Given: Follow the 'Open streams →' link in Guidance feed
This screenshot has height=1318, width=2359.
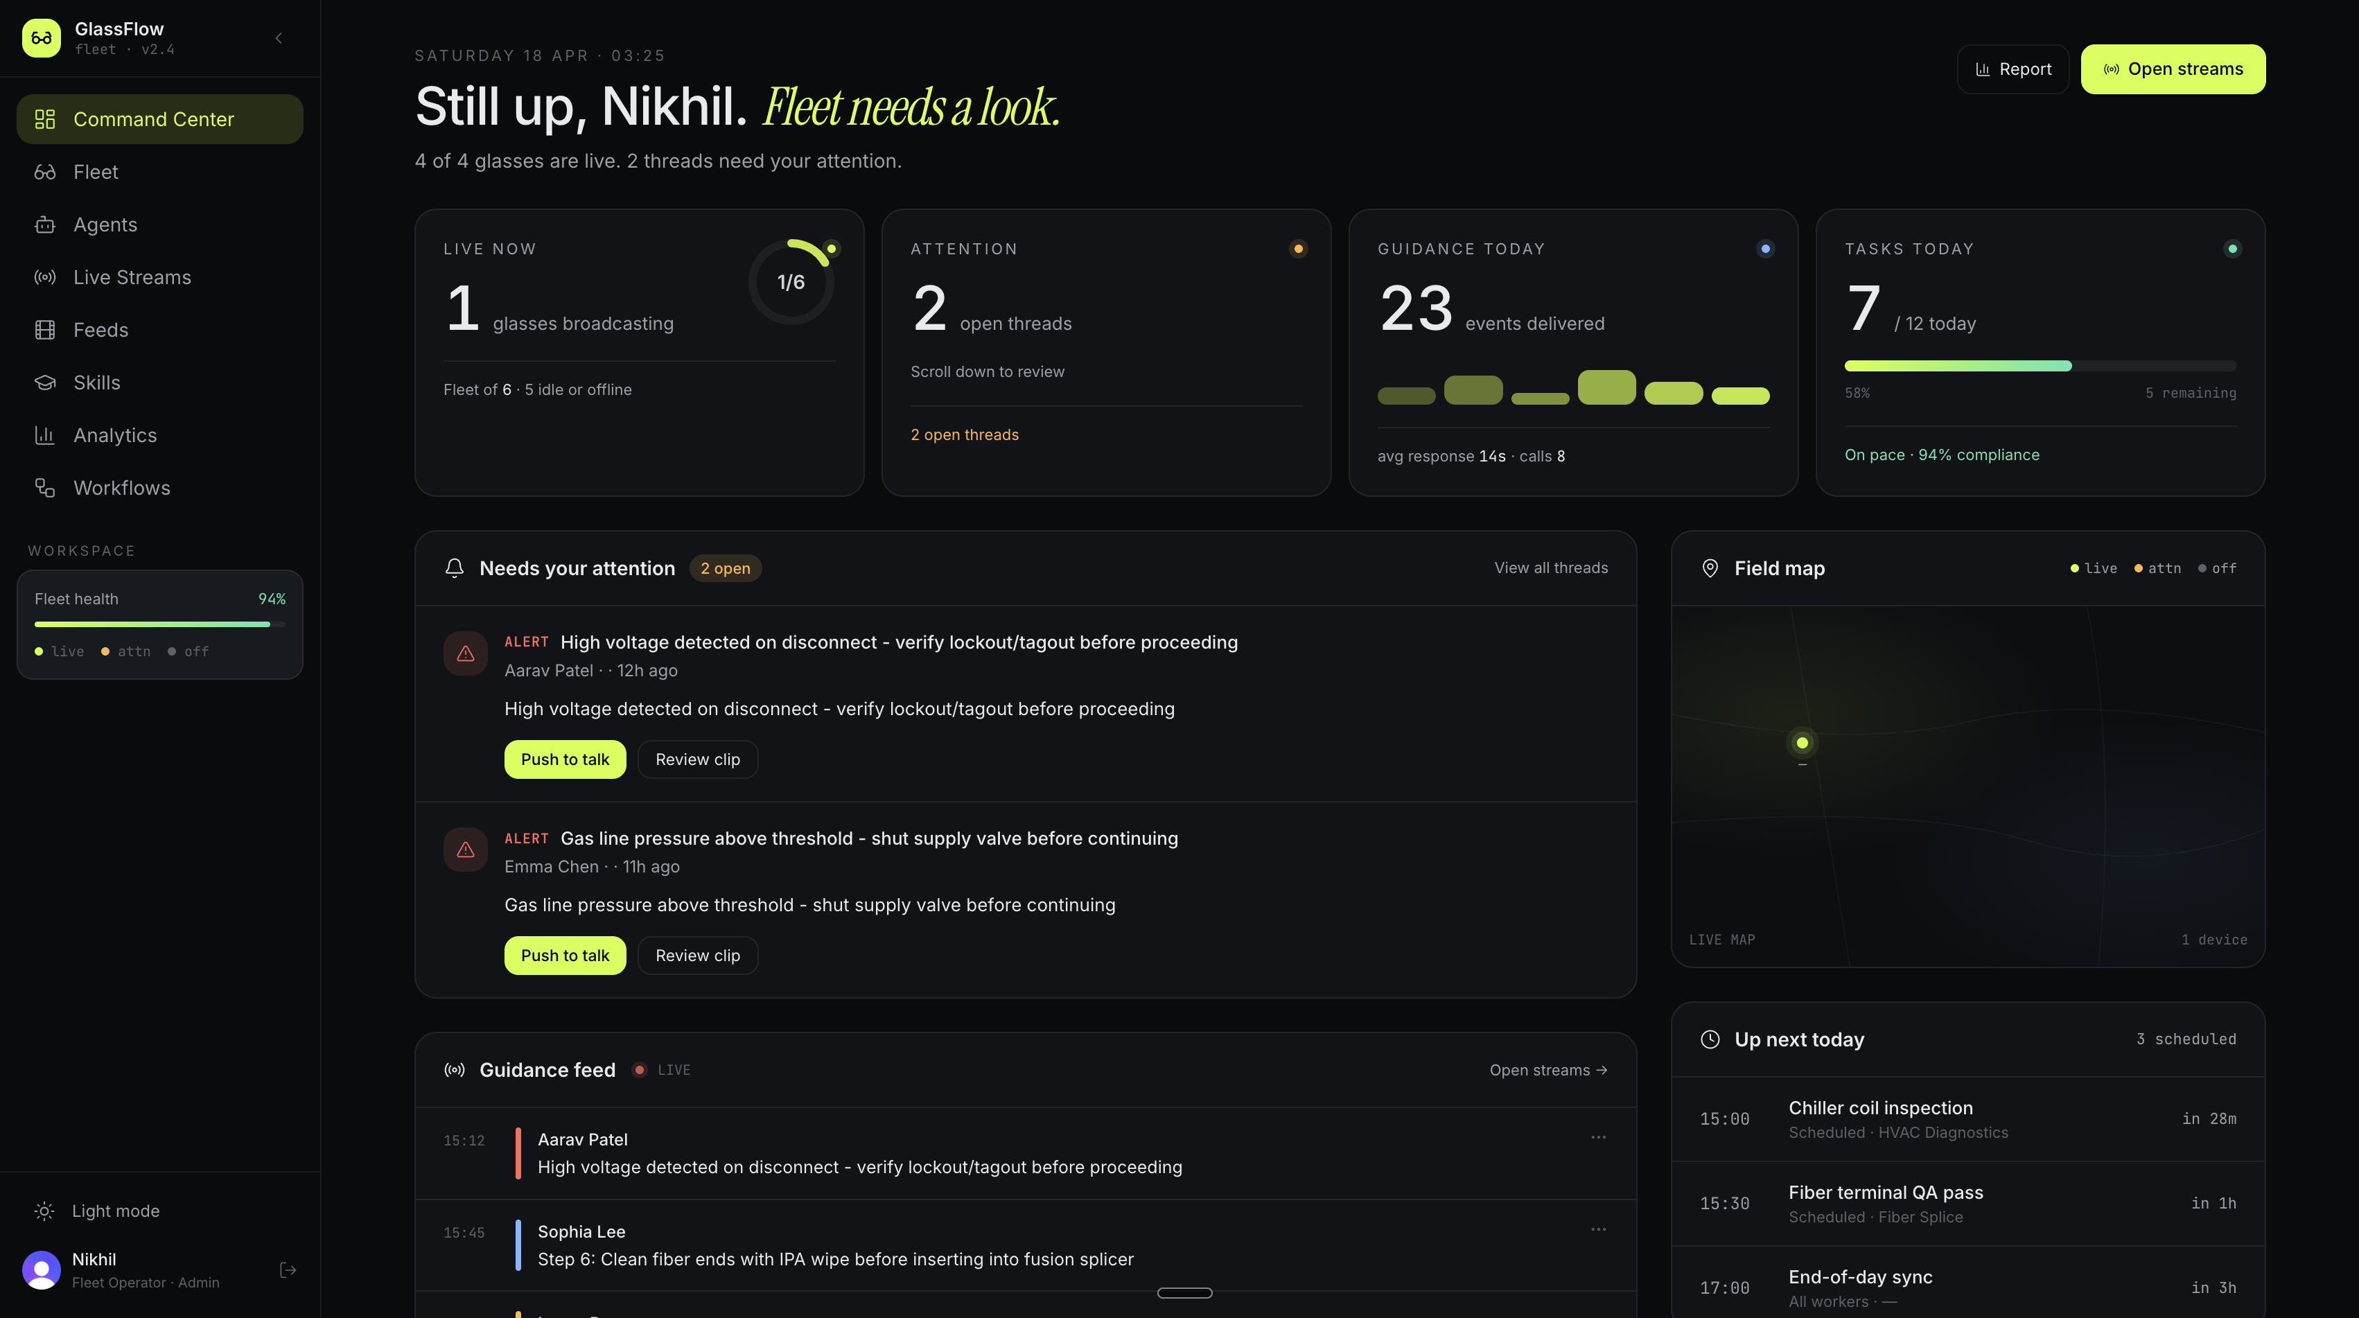Looking at the screenshot, I should pyautogui.click(x=1549, y=1070).
